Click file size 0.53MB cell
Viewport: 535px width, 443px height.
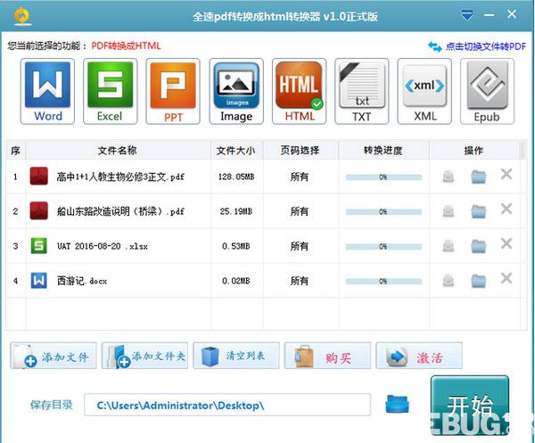point(236,246)
